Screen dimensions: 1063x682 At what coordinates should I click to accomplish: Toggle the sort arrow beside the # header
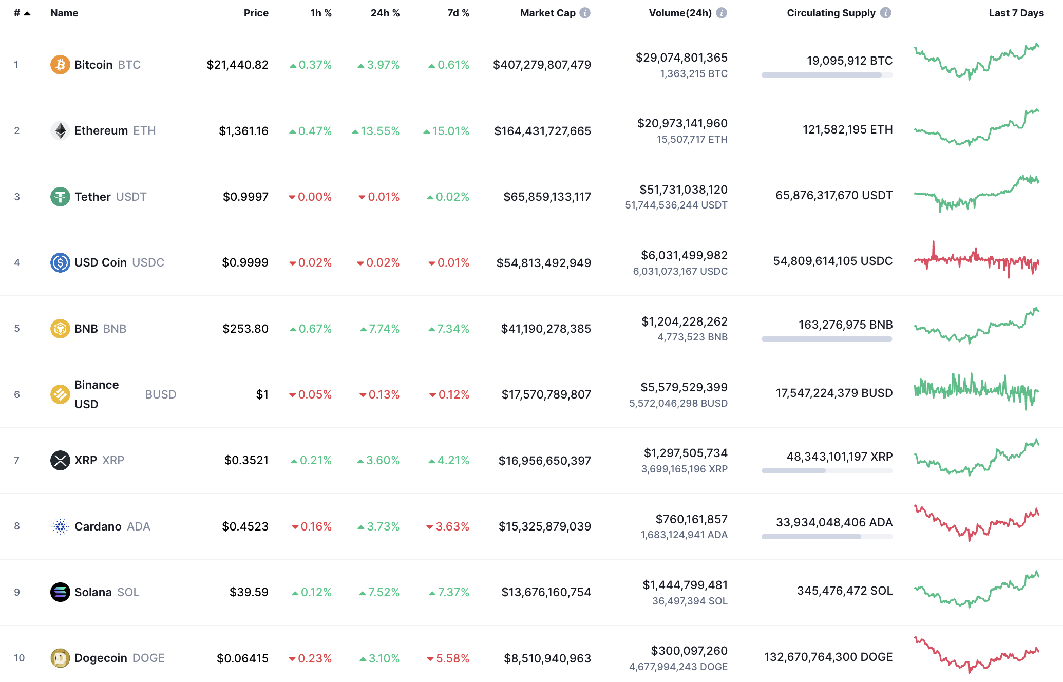pos(27,13)
